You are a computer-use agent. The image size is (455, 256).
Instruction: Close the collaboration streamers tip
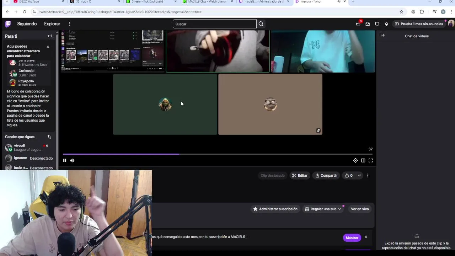click(48, 47)
